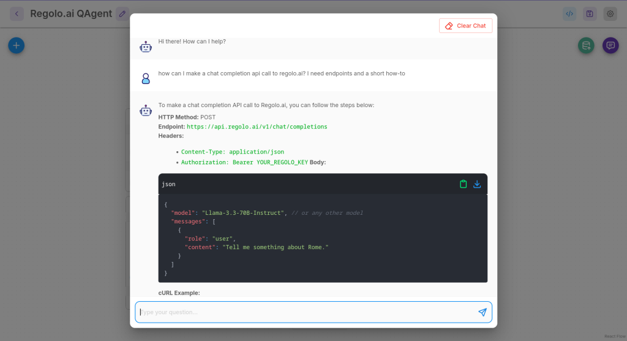627x341 pixels.
Task: Click the back arrow button
Action: (17, 13)
